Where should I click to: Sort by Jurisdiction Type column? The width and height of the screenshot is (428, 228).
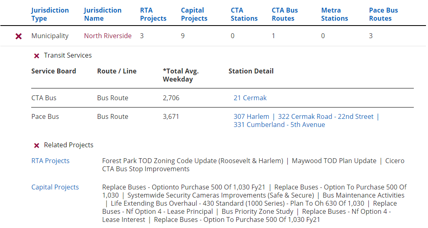(x=50, y=14)
